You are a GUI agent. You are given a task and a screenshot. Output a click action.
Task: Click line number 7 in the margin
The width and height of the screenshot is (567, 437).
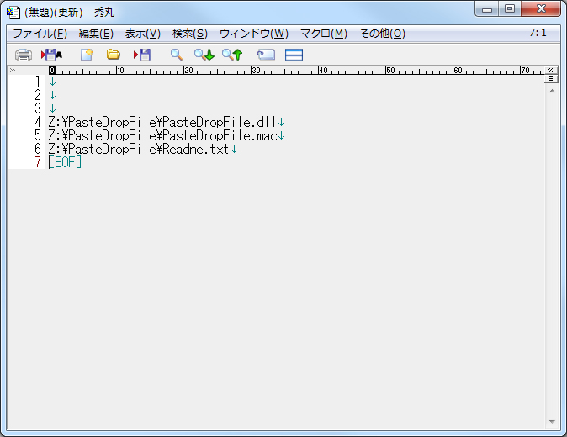tap(38, 162)
